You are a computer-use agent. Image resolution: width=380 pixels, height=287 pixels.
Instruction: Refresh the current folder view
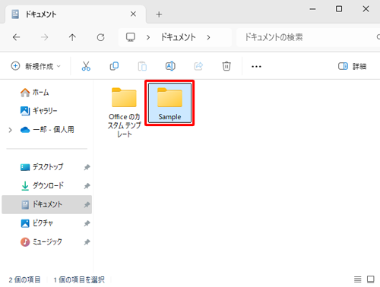(100, 37)
